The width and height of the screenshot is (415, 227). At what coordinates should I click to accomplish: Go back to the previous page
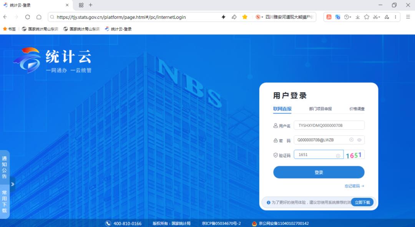pyautogui.click(x=5, y=17)
